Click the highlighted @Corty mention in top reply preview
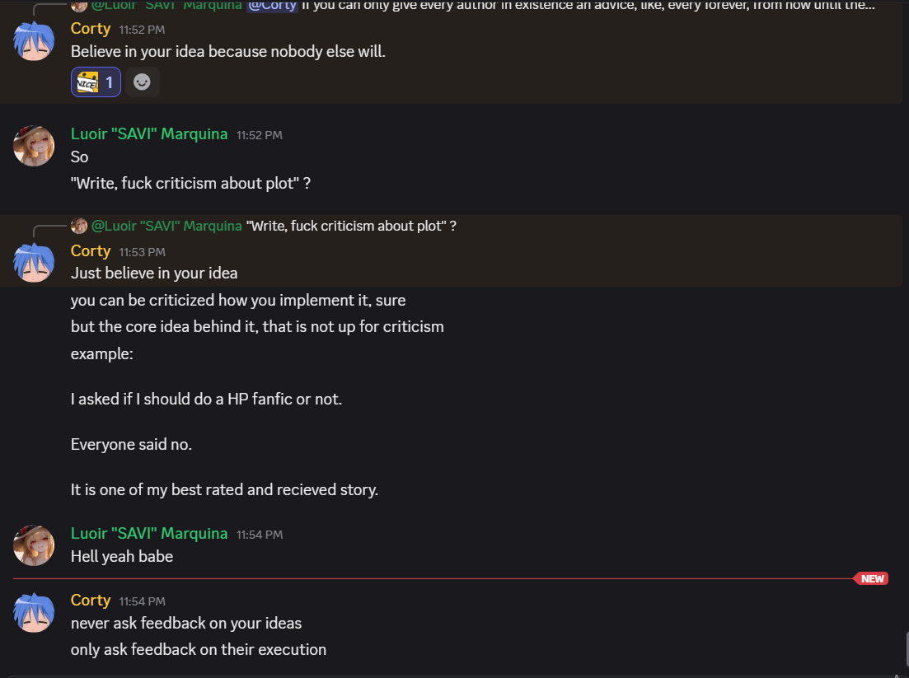 [x=272, y=5]
